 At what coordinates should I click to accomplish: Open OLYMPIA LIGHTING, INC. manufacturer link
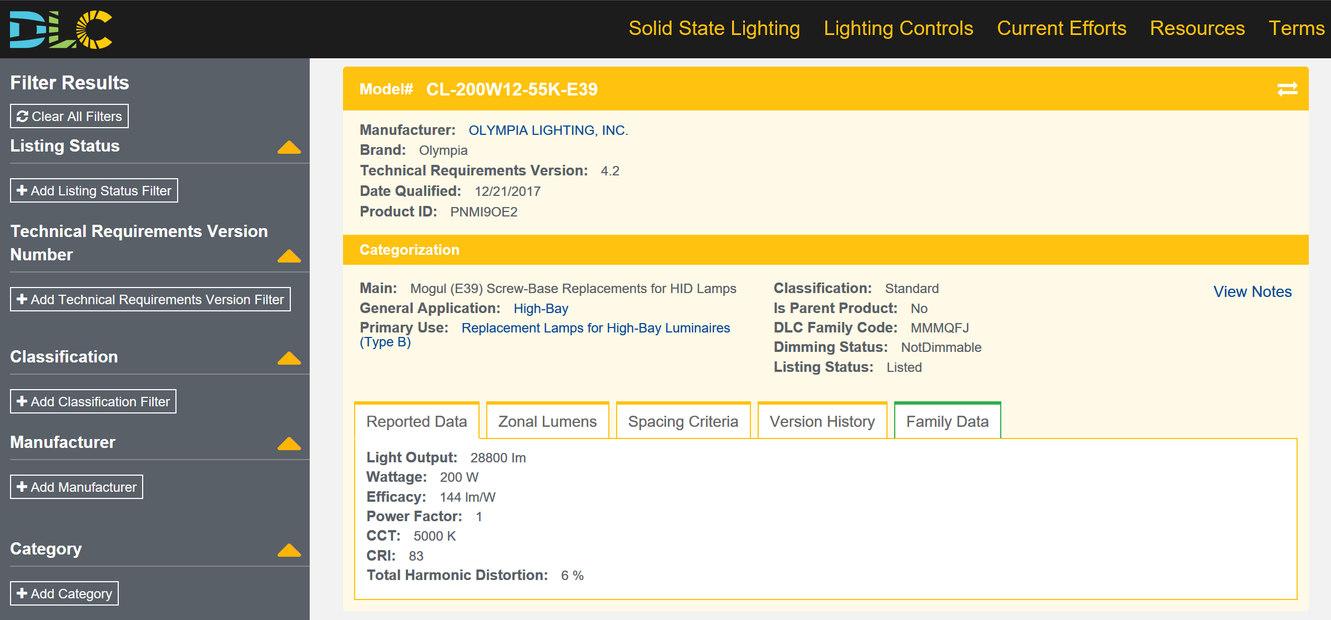coord(548,130)
